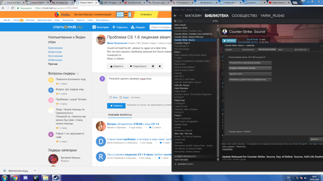Subscribe to question with Подписаться
323x181 pixels.
(138, 66)
